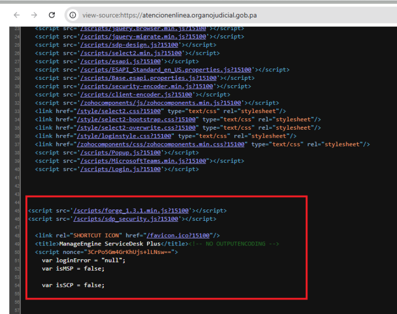Open the jquery-migrate.min.js script link
397x314 pixels.
pos(143,36)
